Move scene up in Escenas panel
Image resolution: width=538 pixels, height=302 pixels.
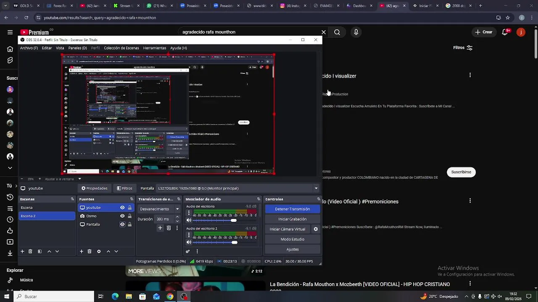[49, 251]
